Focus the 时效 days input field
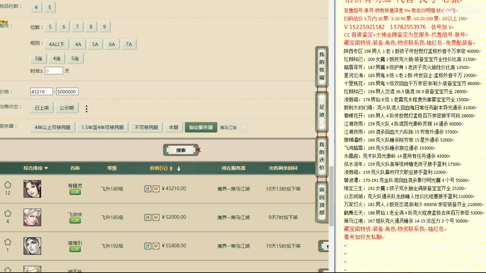The image size is (486, 273). pos(54,71)
